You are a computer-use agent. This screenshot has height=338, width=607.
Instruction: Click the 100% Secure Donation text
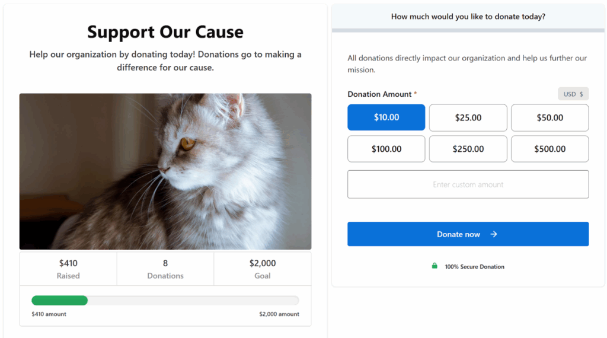click(x=474, y=267)
